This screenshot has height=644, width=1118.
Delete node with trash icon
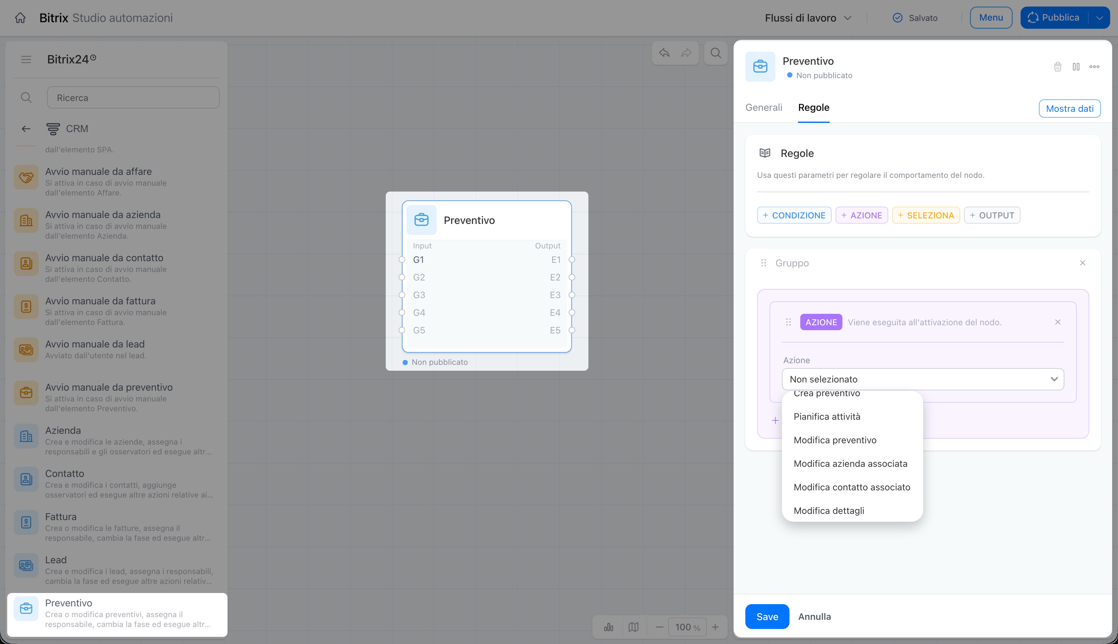pos(1058,67)
